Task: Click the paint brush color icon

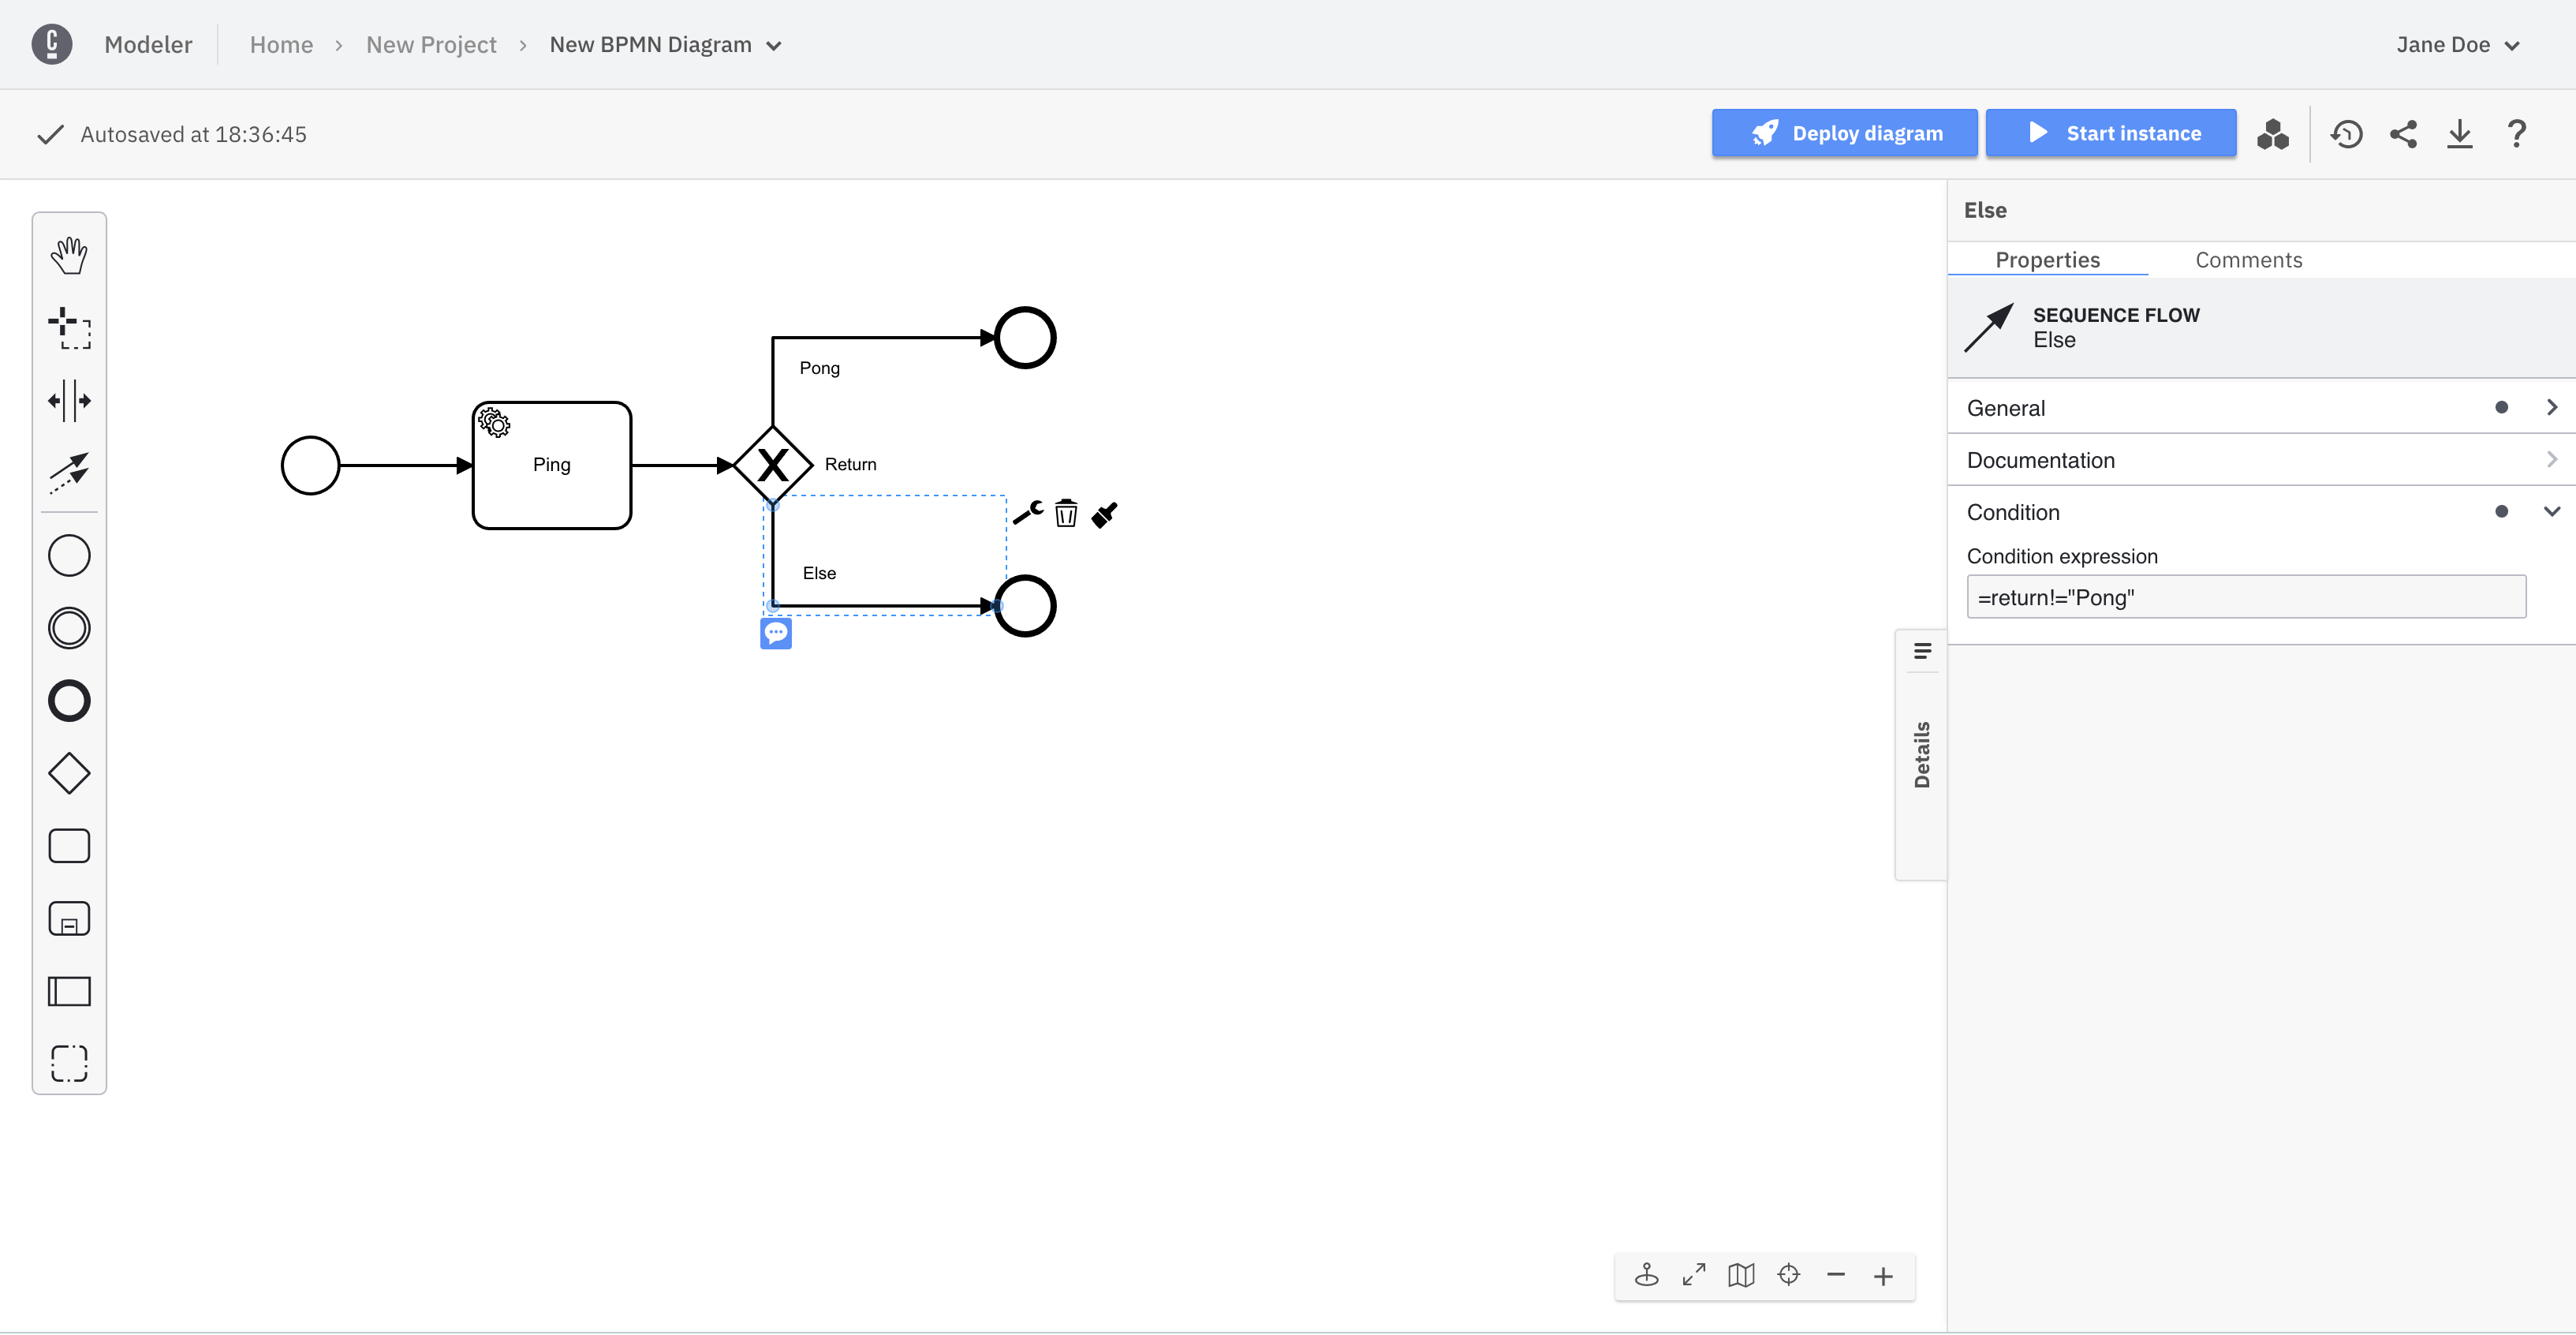Action: point(1104,514)
